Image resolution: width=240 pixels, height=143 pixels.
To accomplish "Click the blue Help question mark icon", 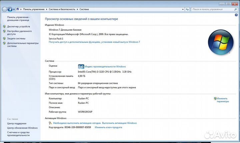I will pos(236,15).
